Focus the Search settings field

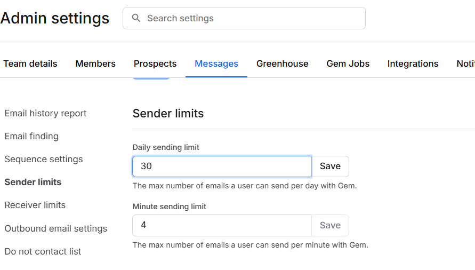(251, 18)
